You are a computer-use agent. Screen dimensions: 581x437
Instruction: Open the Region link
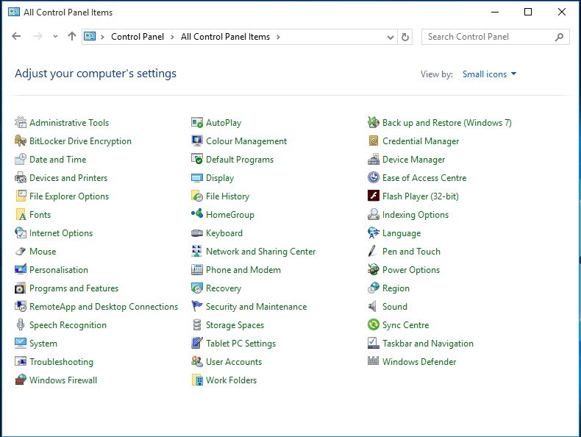click(396, 288)
